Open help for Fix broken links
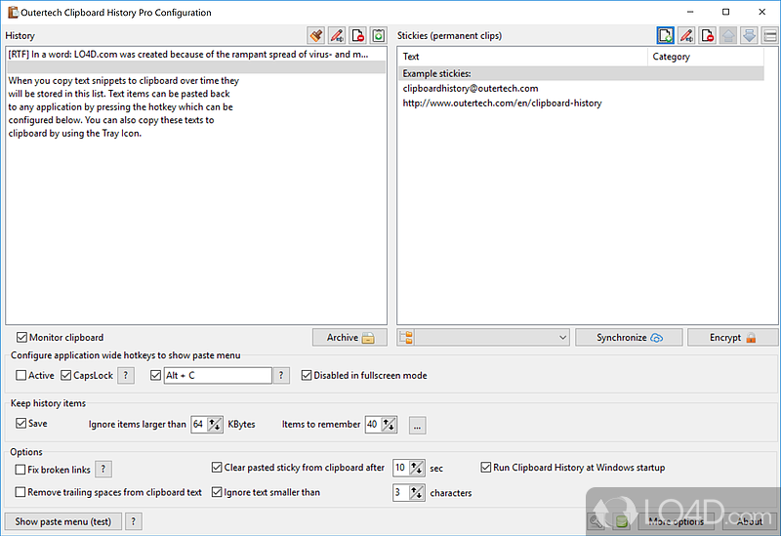The image size is (781, 536). 103,470
